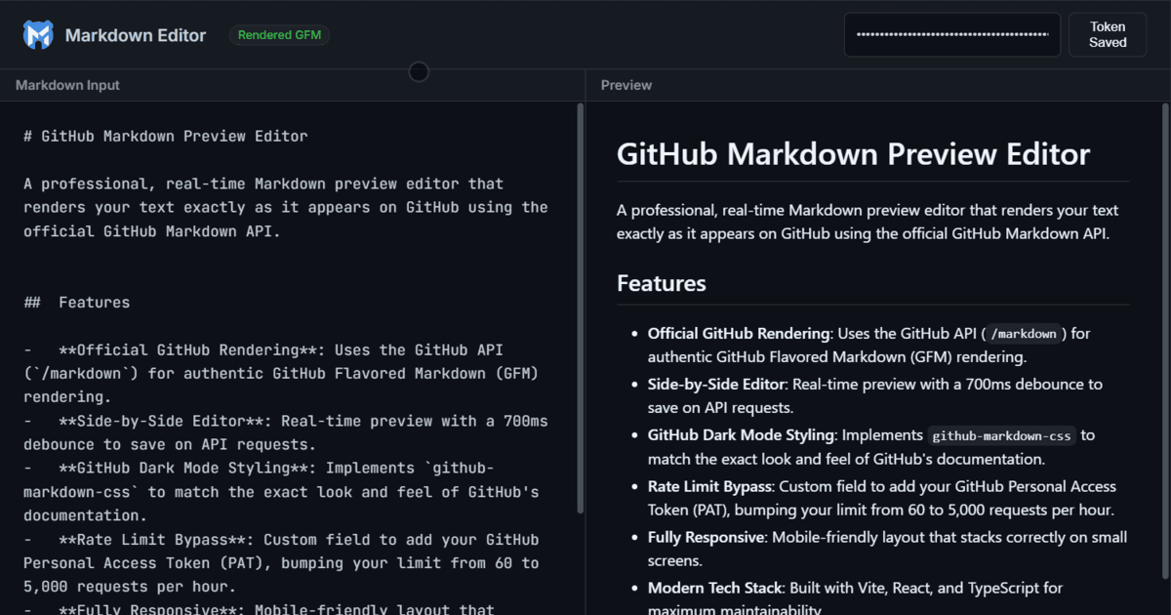This screenshot has height=615, width=1171.
Task: Click the '**GitHub Dark Mode Styling**' source line
Action: tap(259, 468)
